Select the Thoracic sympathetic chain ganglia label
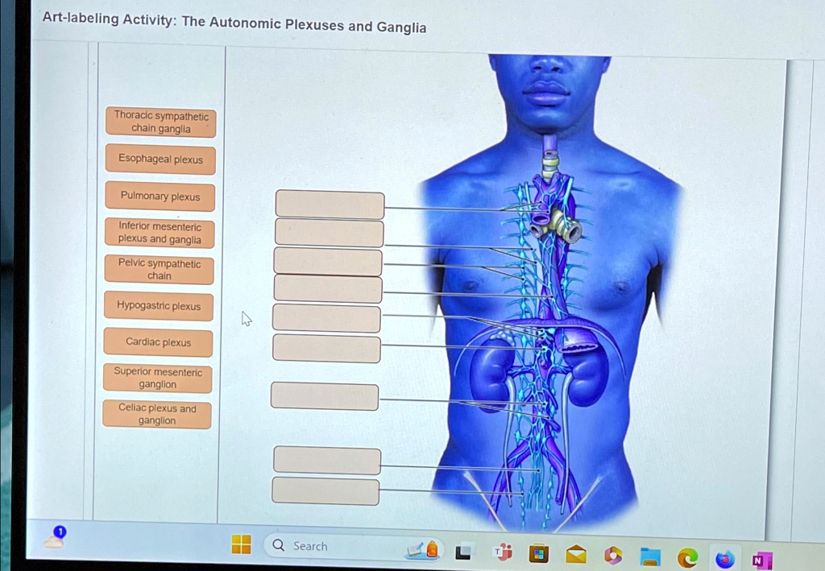This screenshot has height=571, width=825. 160,122
